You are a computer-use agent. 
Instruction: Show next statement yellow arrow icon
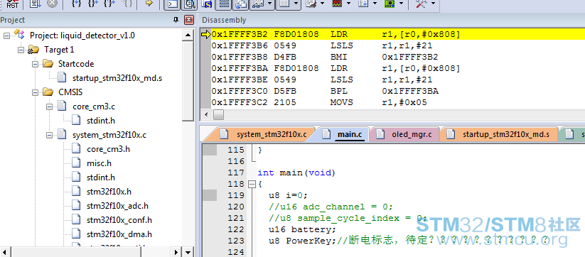149,4
